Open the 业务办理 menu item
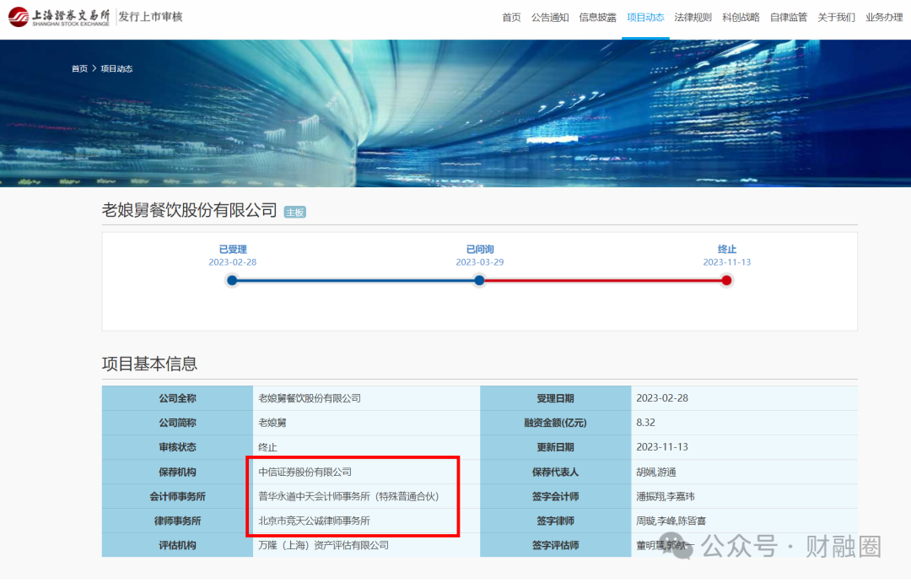The image size is (911, 583). click(x=884, y=18)
